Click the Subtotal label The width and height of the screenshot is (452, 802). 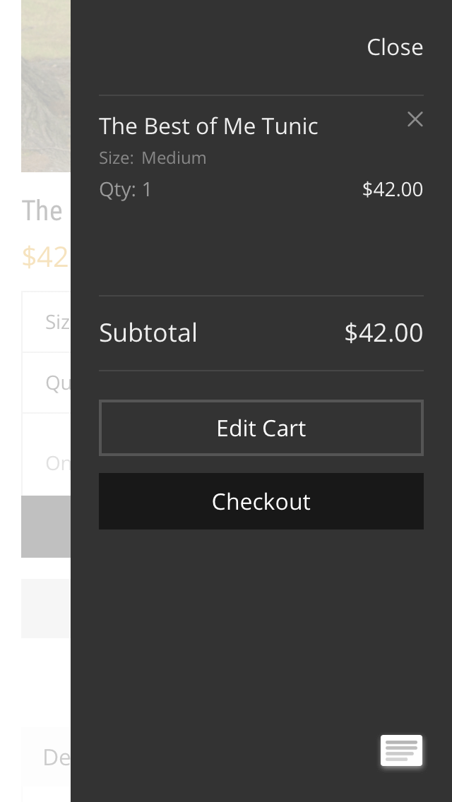point(148,333)
